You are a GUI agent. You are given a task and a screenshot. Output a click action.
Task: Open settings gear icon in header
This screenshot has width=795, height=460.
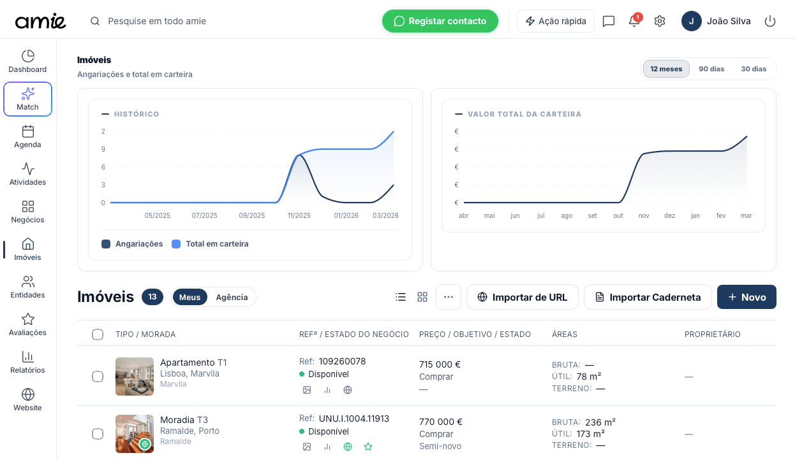coord(660,21)
